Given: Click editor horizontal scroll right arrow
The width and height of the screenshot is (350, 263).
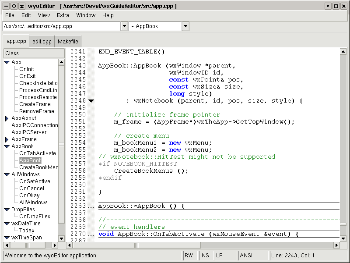Looking at the screenshot, I should tap(336, 245).
